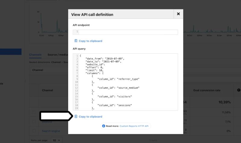Click the "website_id" line in query

[x=95, y=64]
